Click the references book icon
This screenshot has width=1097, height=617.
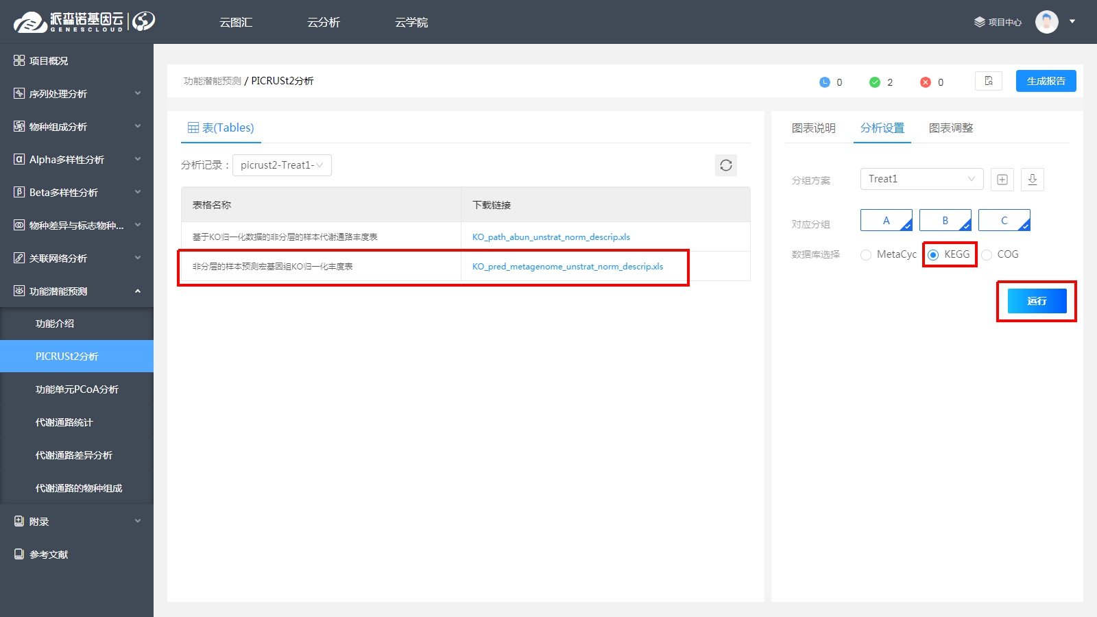[x=19, y=554]
